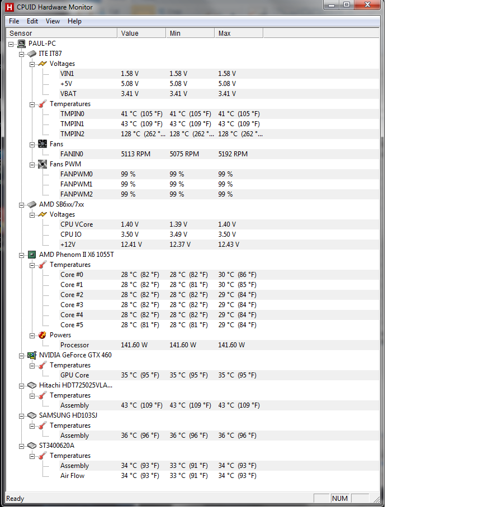Click the 12.43 V max value

coord(229,245)
